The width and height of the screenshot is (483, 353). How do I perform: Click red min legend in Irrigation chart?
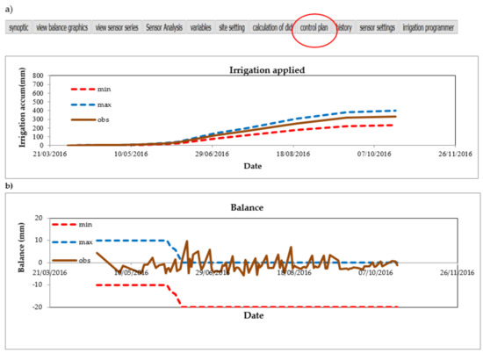[x=90, y=90]
